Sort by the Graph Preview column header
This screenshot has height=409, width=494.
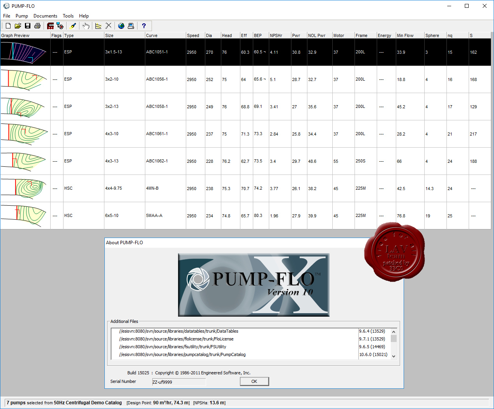click(25, 35)
